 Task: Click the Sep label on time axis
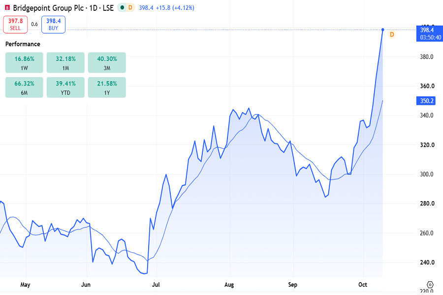pyautogui.click(x=293, y=285)
